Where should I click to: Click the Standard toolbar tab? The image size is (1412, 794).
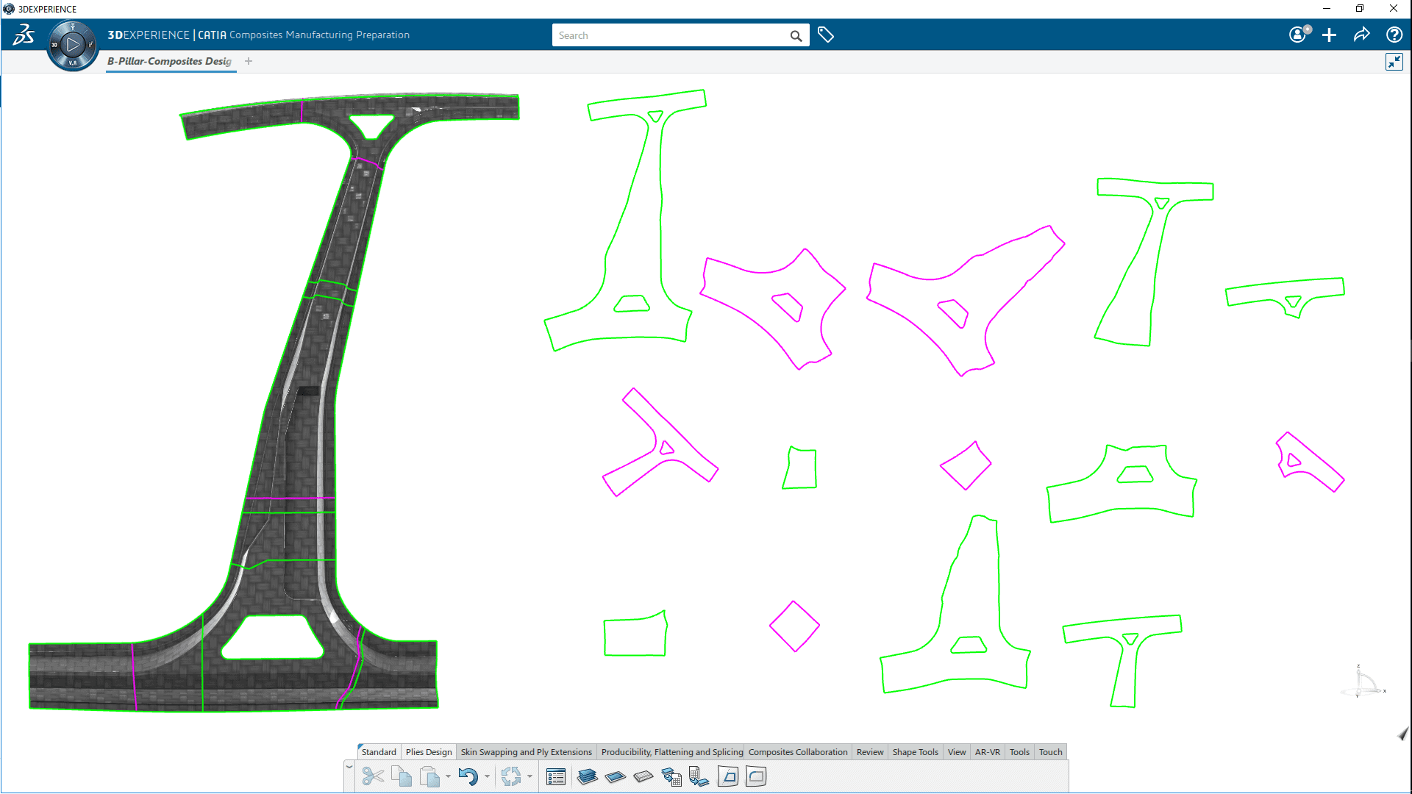click(378, 751)
